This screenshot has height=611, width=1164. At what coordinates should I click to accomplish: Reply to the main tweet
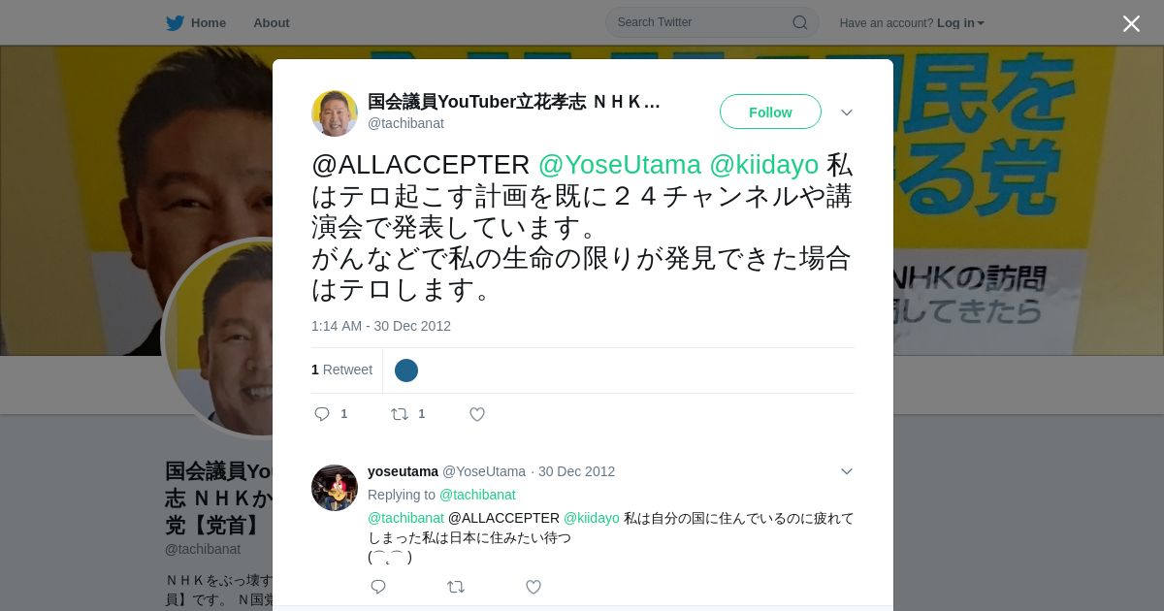(x=322, y=414)
